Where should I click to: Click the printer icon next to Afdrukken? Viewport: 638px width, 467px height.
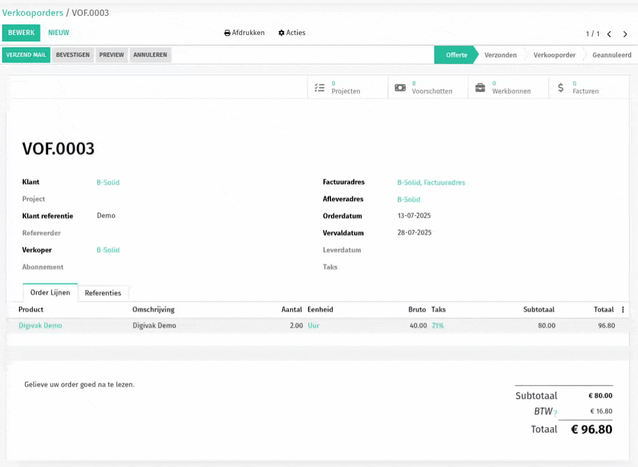click(227, 33)
